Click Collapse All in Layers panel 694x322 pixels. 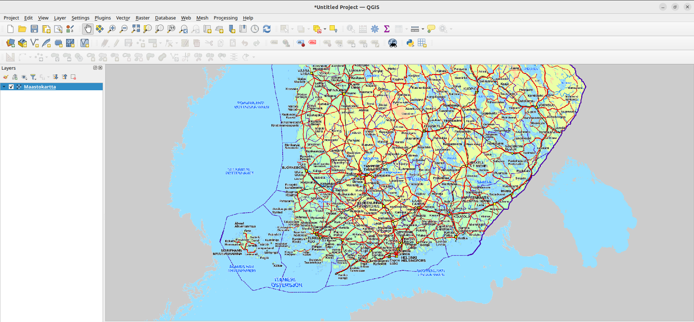coord(64,77)
